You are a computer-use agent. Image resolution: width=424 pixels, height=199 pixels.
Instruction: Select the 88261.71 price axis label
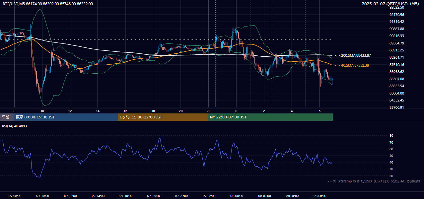coord(396,57)
